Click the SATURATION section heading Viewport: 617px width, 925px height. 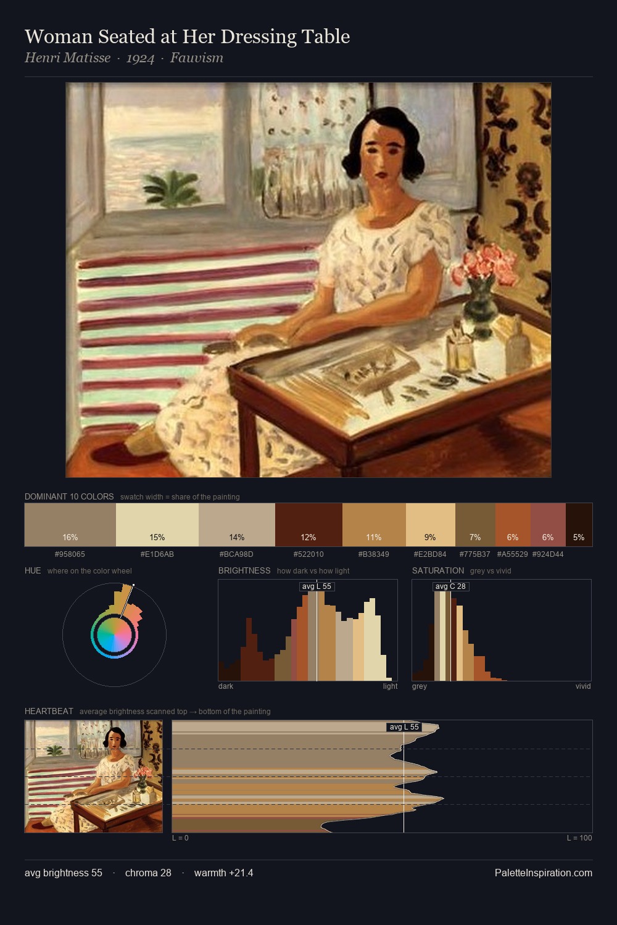click(438, 570)
